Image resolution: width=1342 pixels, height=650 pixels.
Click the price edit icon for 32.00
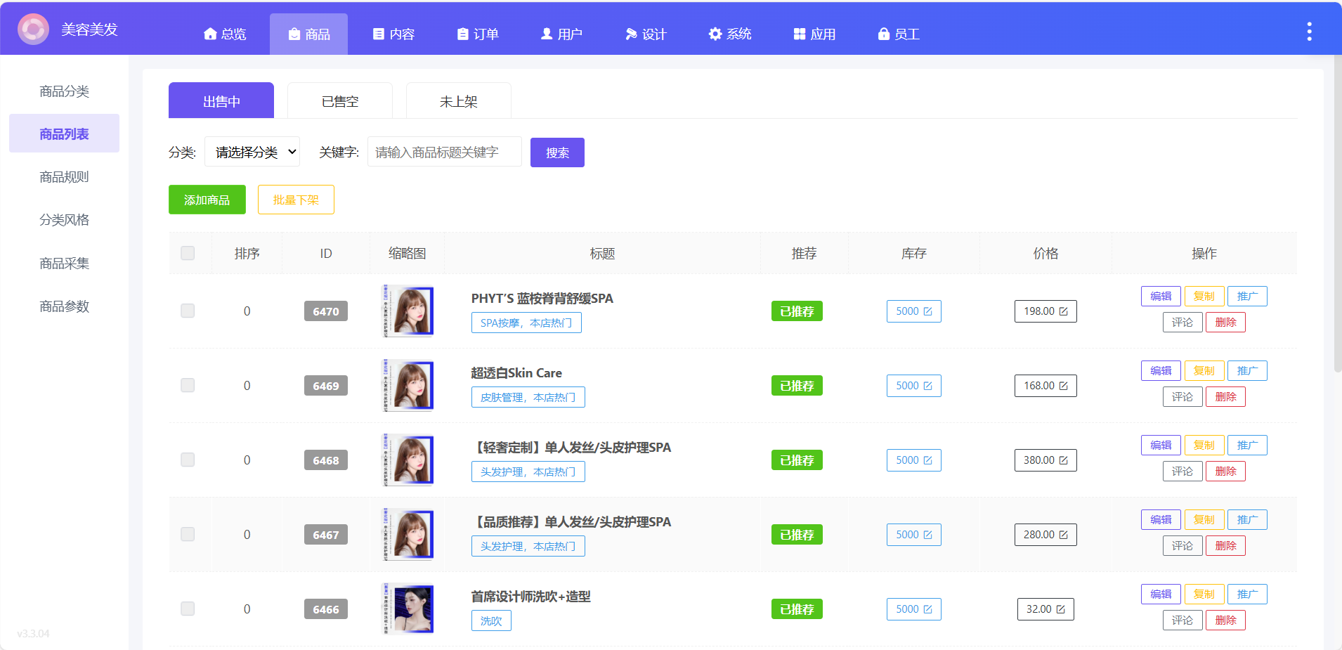1060,609
